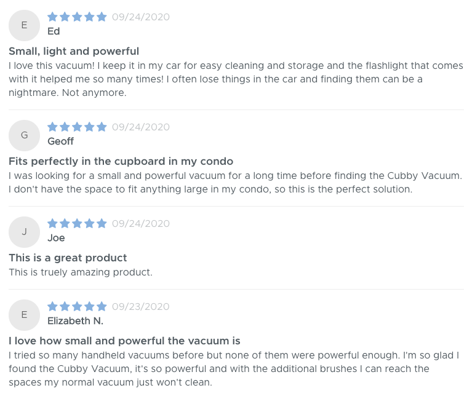
Task: Click the 09/23/2020 date on Elizabeth's review
Action: (141, 307)
